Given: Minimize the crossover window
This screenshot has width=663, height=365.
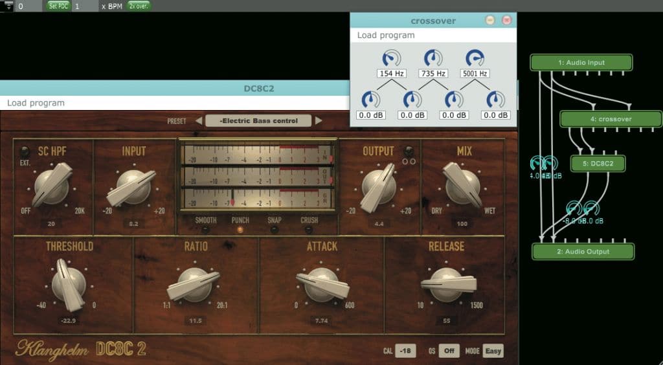Looking at the screenshot, I should (x=490, y=20).
